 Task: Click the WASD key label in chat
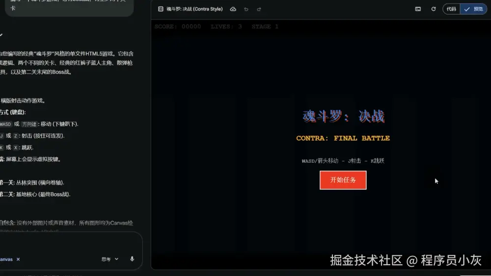pyautogui.click(x=5, y=124)
